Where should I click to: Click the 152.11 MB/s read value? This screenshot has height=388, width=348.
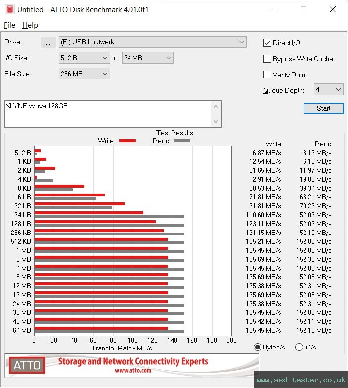pyautogui.click(x=314, y=321)
